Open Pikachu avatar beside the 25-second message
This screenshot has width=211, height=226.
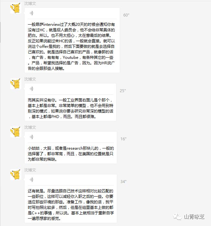pos(16,84)
